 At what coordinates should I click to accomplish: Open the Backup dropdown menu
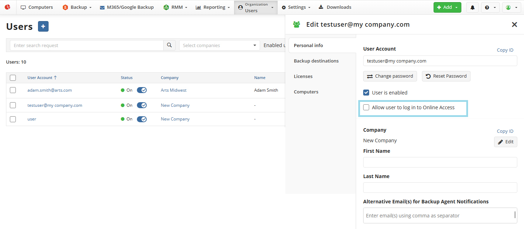(x=77, y=7)
